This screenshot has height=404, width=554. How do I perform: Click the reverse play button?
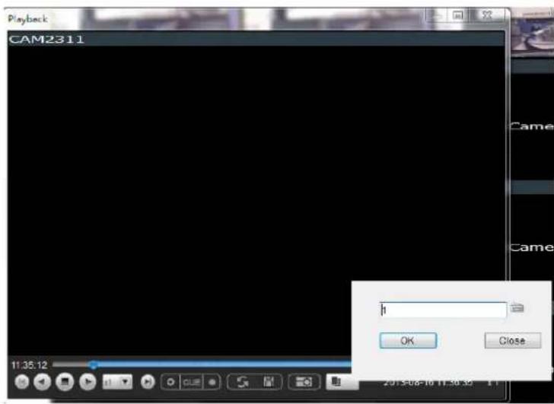tap(43, 382)
